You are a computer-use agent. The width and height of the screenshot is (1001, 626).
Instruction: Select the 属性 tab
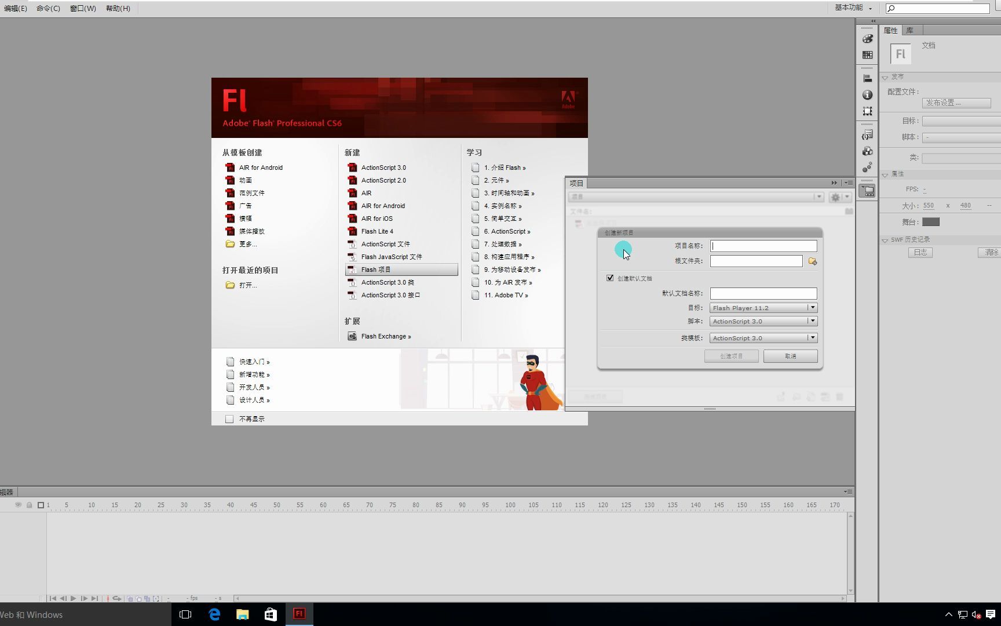pos(891,30)
